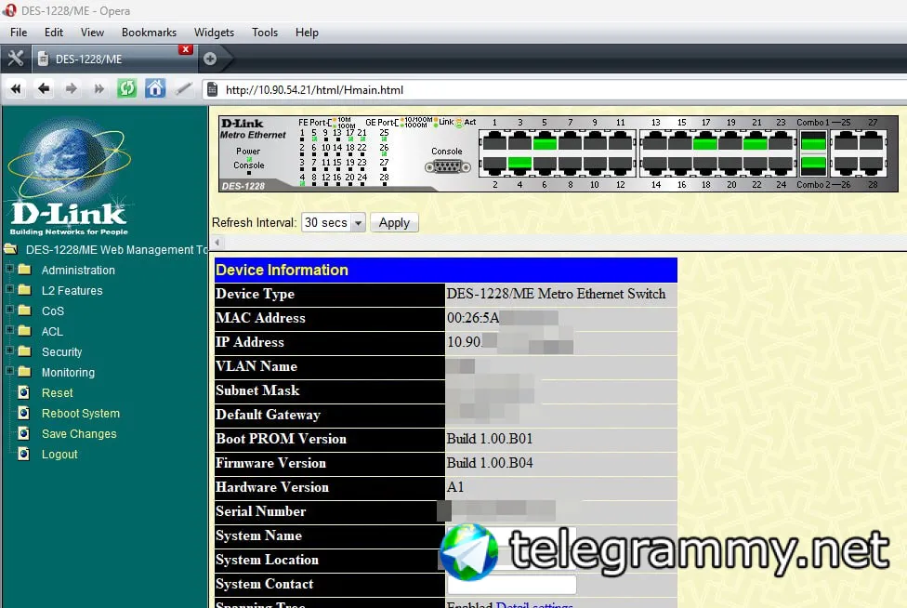The width and height of the screenshot is (907, 608).
Task: Open the Widgets menu
Action: 214,33
